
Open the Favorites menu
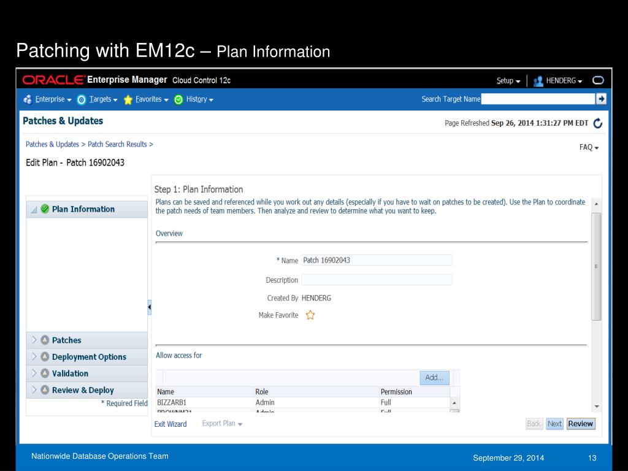click(x=152, y=99)
